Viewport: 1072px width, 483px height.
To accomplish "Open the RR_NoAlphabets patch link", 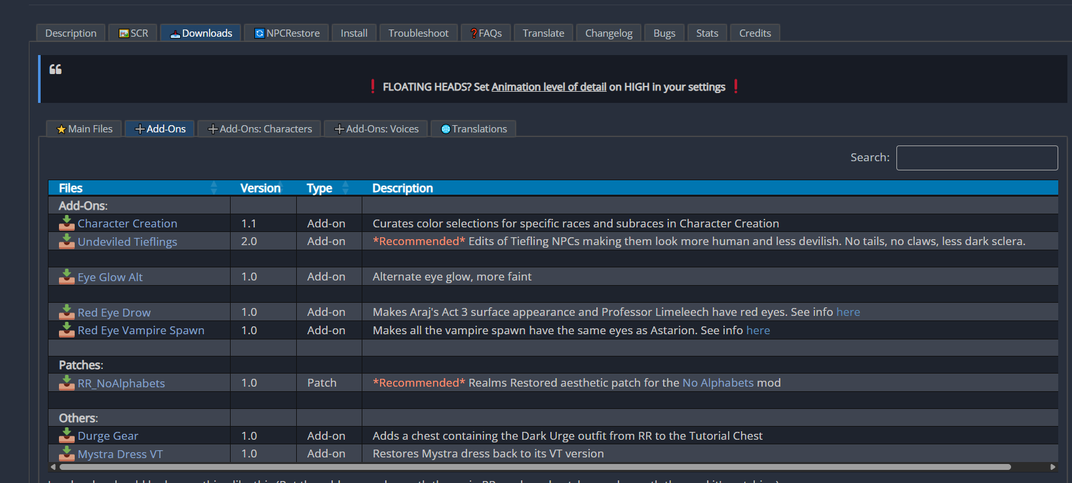I will tap(121, 383).
